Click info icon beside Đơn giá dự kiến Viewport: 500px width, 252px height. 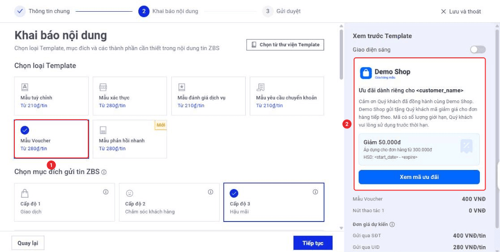pos(392,225)
